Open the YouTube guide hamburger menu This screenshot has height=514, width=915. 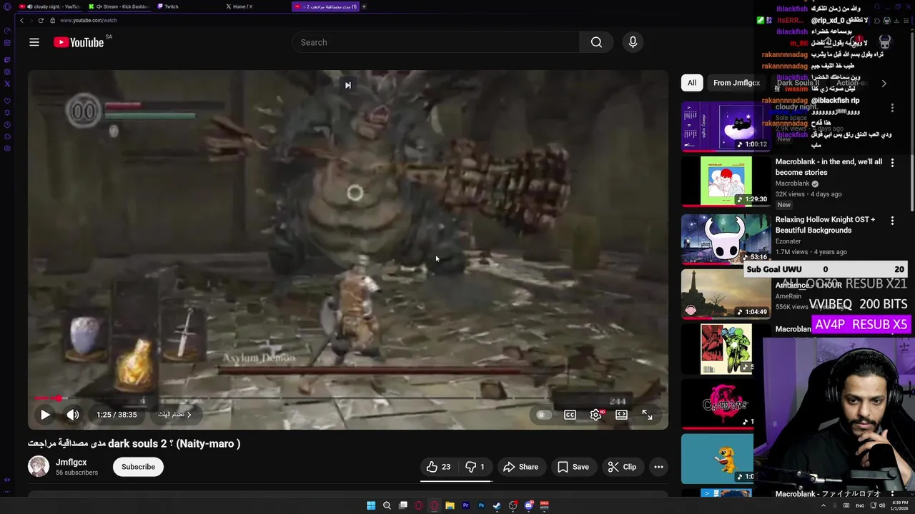pyautogui.click(x=34, y=42)
